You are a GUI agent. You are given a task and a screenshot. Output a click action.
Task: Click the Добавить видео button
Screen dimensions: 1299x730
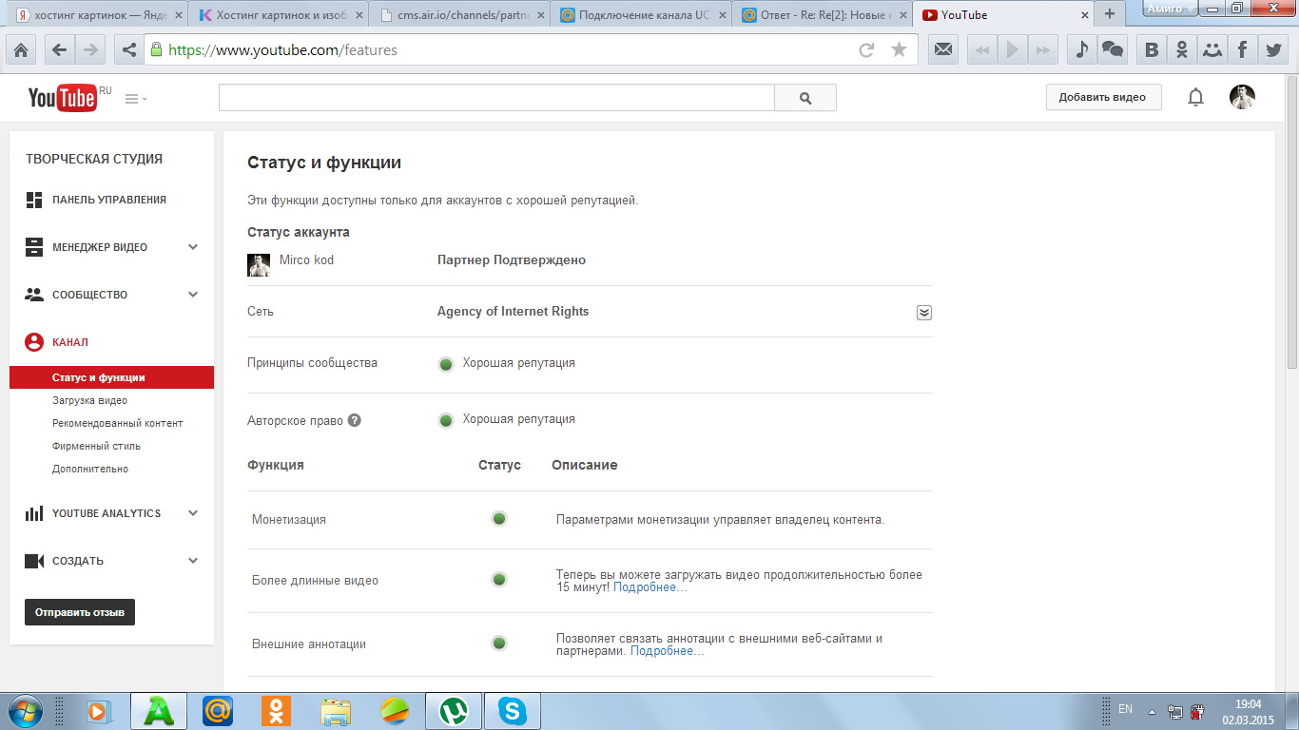click(x=1103, y=97)
